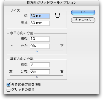Enable the グリッドの塗り checkbox
This screenshot has width=103, height=100.
[8, 90]
